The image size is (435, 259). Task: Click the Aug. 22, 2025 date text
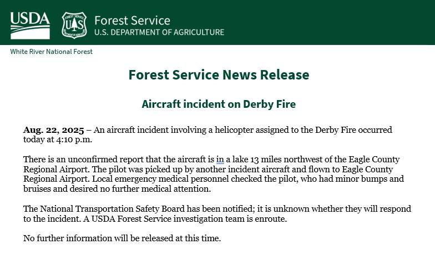53,130
